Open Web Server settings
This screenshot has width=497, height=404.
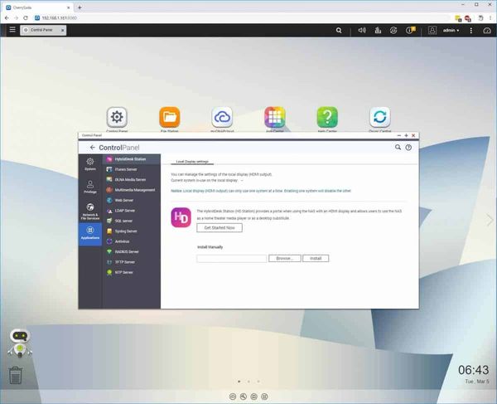point(132,200)
